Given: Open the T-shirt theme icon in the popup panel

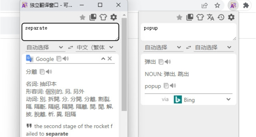Looking at the screenshot, I should tap(200, 17).
